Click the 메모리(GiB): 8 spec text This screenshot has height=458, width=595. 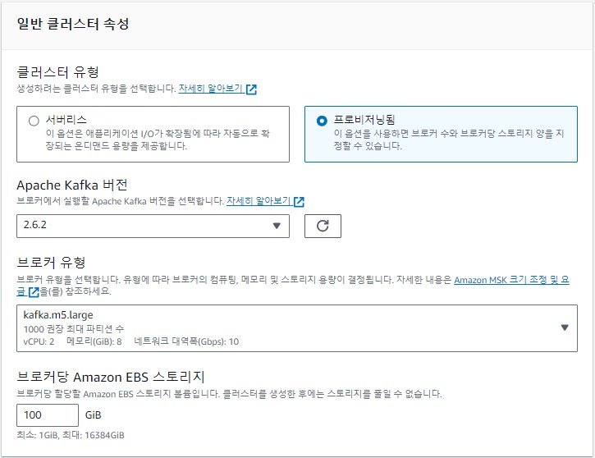click(x=94, y=341)
